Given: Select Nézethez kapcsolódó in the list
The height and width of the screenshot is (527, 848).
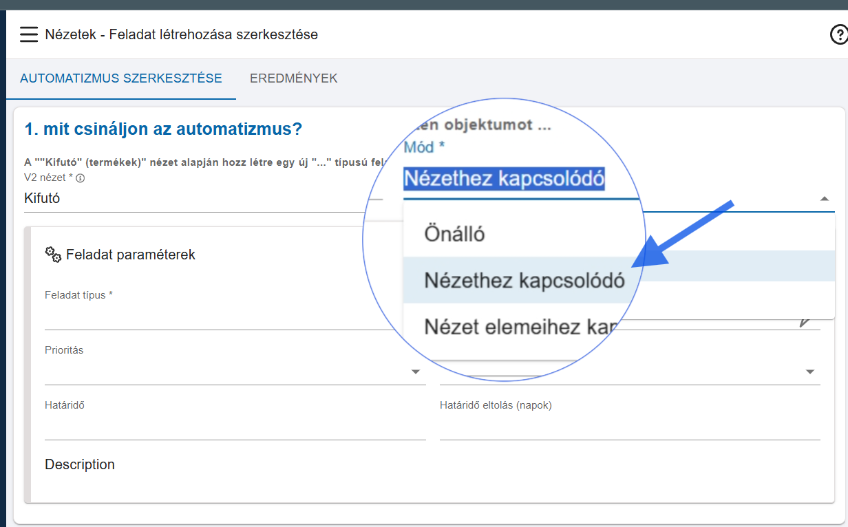Looking at the screenshot, I should (x=524, y=281).
